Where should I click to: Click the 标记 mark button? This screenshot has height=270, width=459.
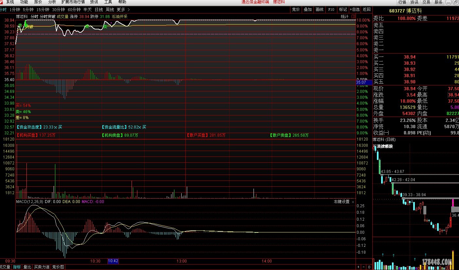coord(343,9)
